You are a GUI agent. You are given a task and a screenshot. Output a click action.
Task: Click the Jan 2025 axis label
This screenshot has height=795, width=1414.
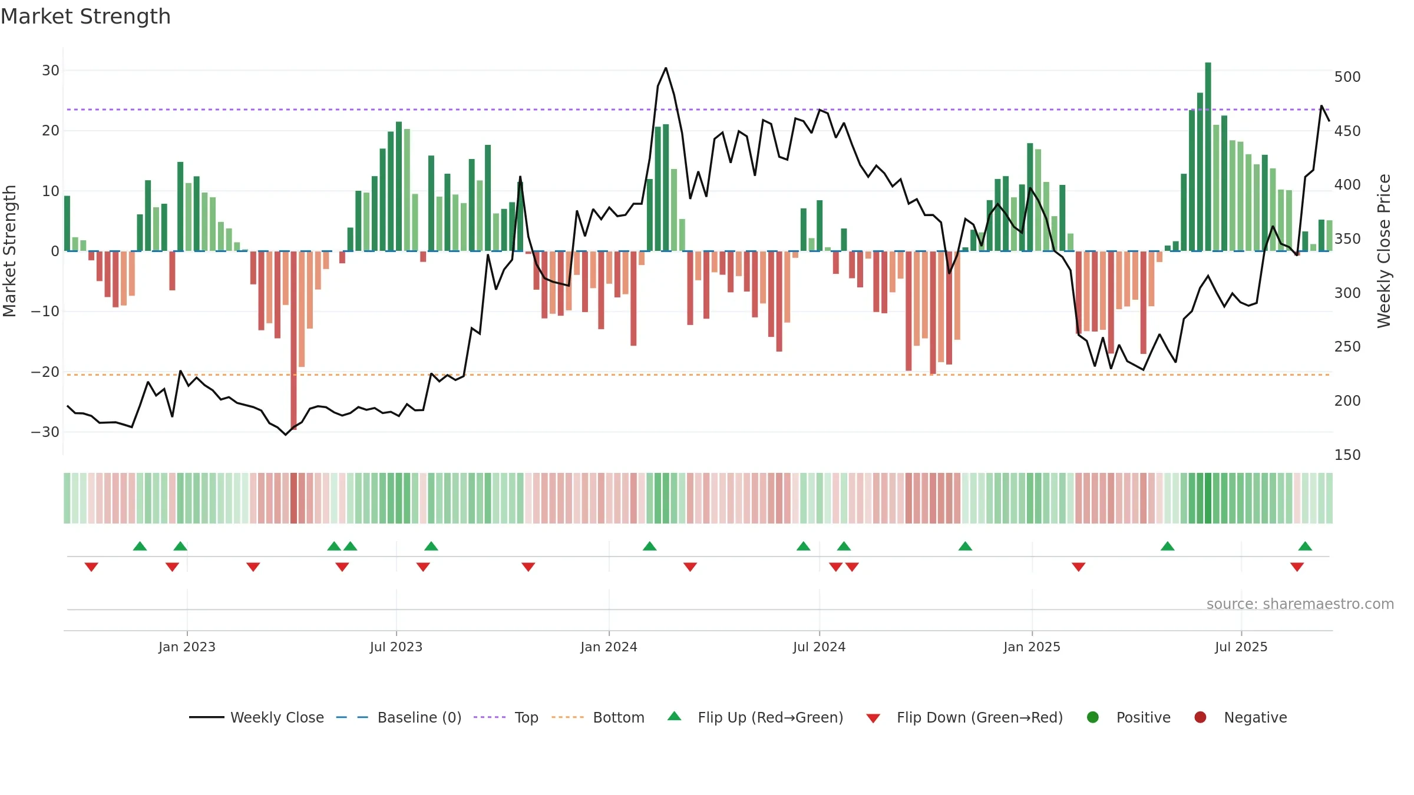pyautogui.click(x=1032, y=647)
